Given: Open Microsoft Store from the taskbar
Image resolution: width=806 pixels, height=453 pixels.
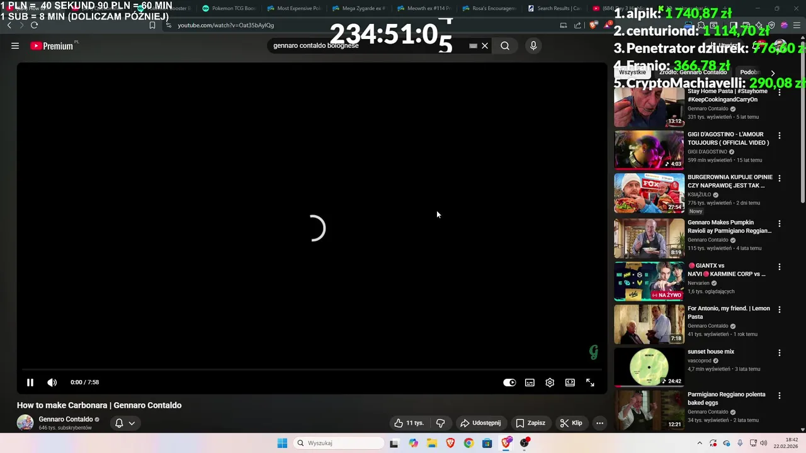Looking at the screenshot, I should [487, 443].
